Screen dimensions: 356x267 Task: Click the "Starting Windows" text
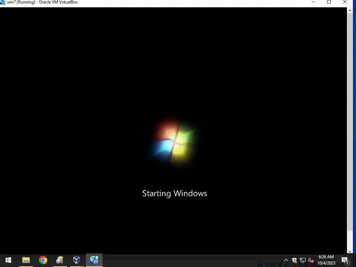pyautogui.click(x=175, y=193)
